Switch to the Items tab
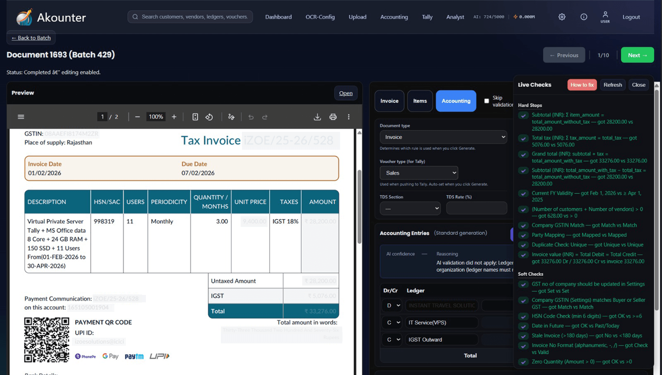The width and height of the screenshot is (662, 375). click(420, 101)
